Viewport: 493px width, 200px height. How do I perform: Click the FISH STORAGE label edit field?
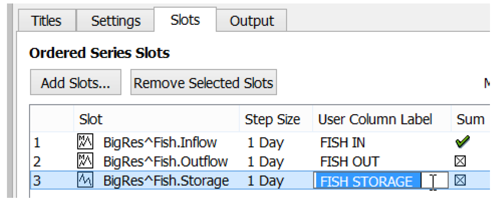click(375, 181)
